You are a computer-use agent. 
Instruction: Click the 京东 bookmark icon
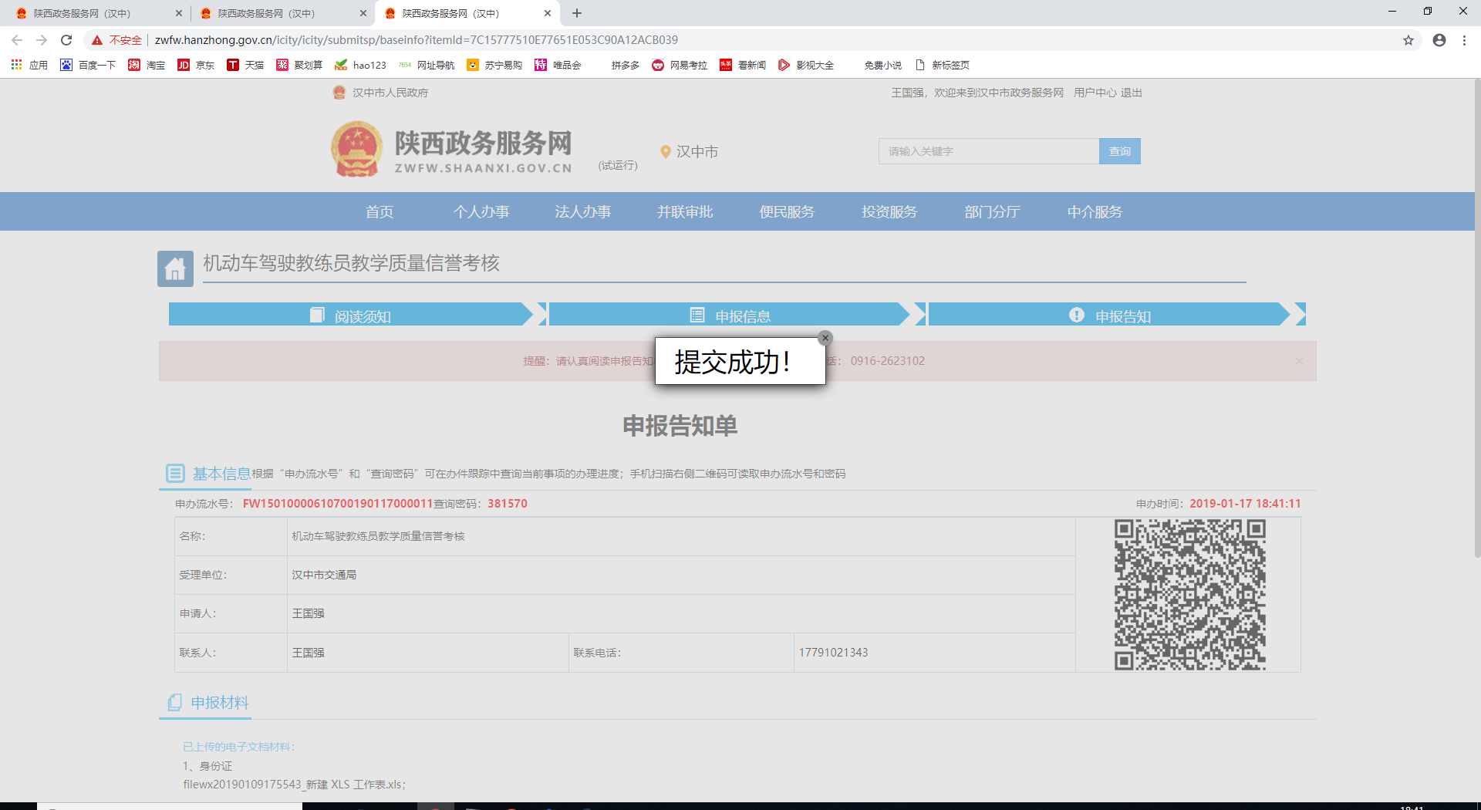184,65
